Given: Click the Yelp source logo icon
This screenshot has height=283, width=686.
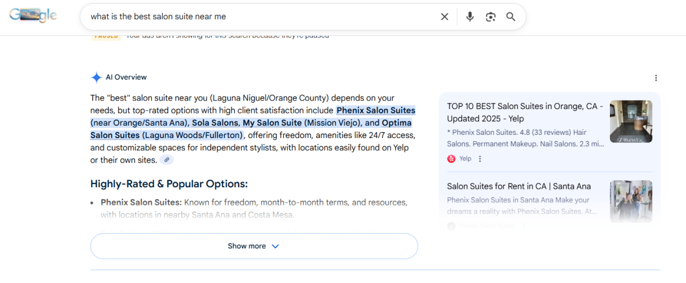Looking at the screenshot, I should coord(451,159).
